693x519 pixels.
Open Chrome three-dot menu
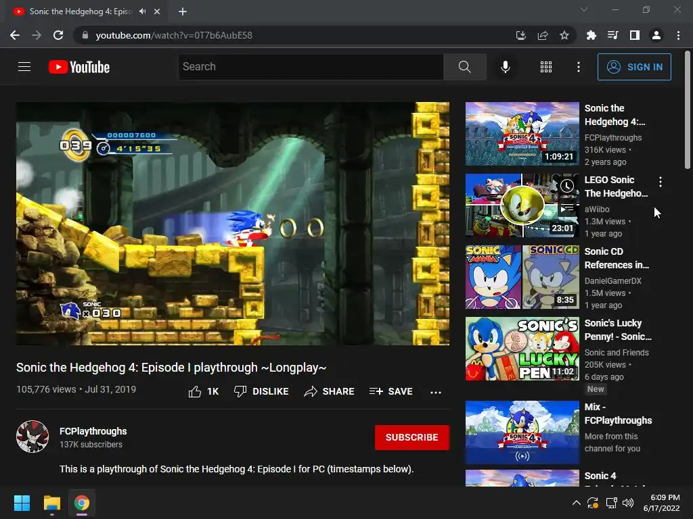coord(678,35)
